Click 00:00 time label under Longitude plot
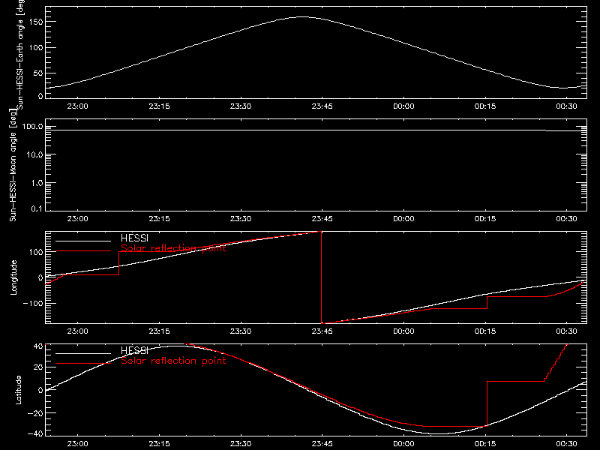Screen dimensions: 600x450 tap(403, 331)
